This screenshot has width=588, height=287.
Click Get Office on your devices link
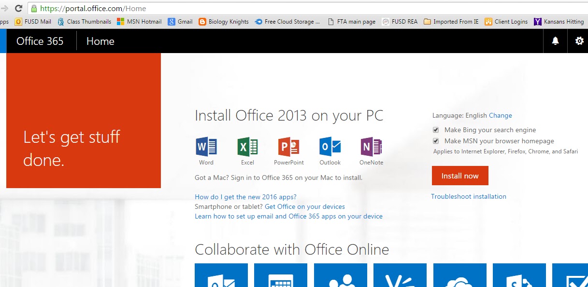305,206
